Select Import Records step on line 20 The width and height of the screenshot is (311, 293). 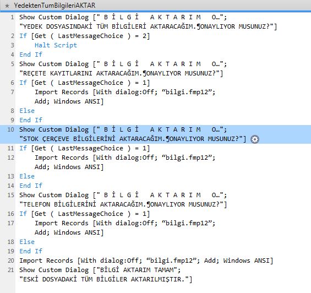point(146,261)
